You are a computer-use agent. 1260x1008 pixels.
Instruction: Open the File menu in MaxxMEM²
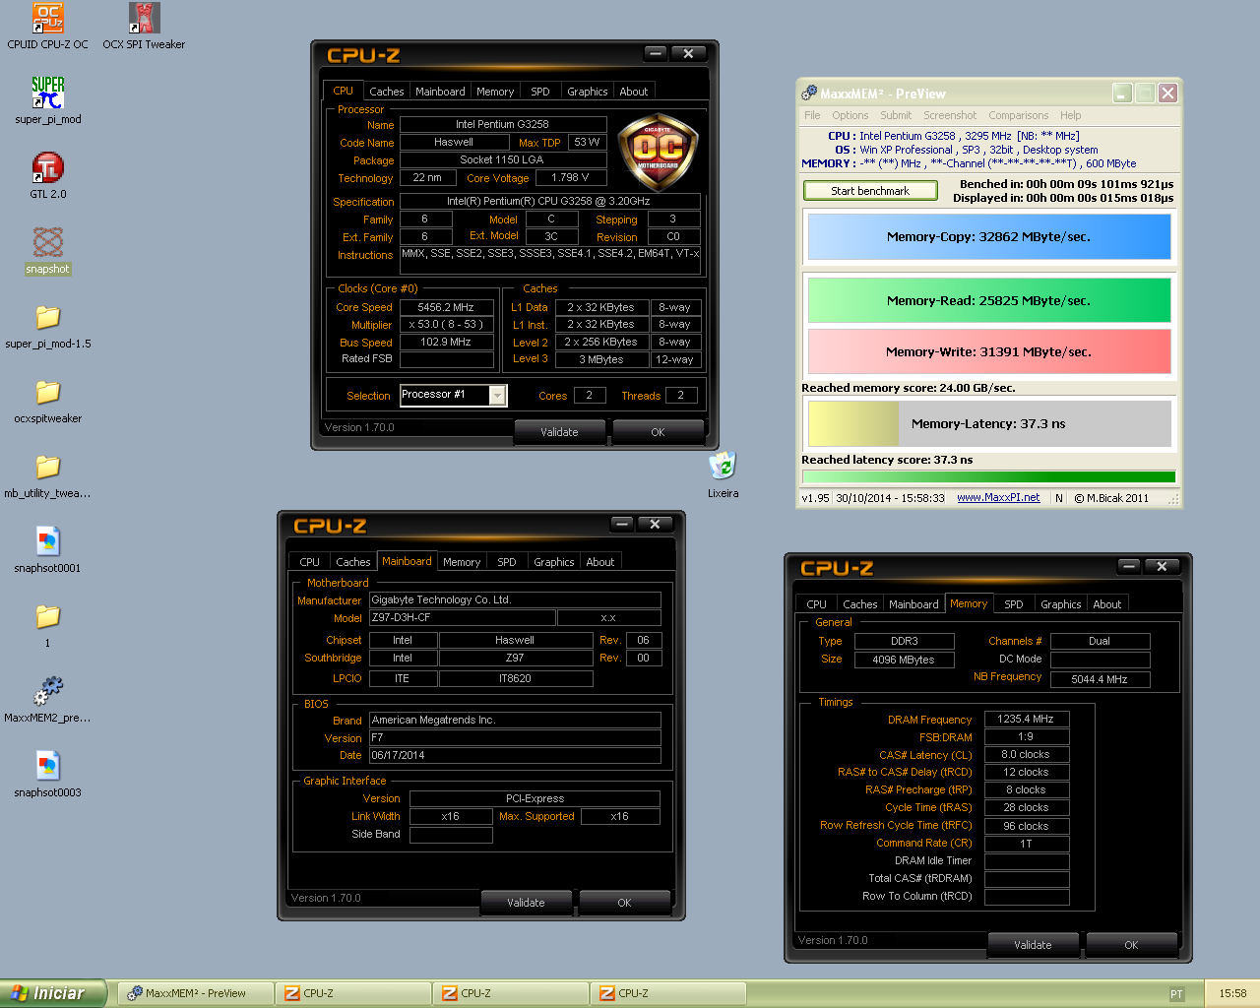click(812, 115)
